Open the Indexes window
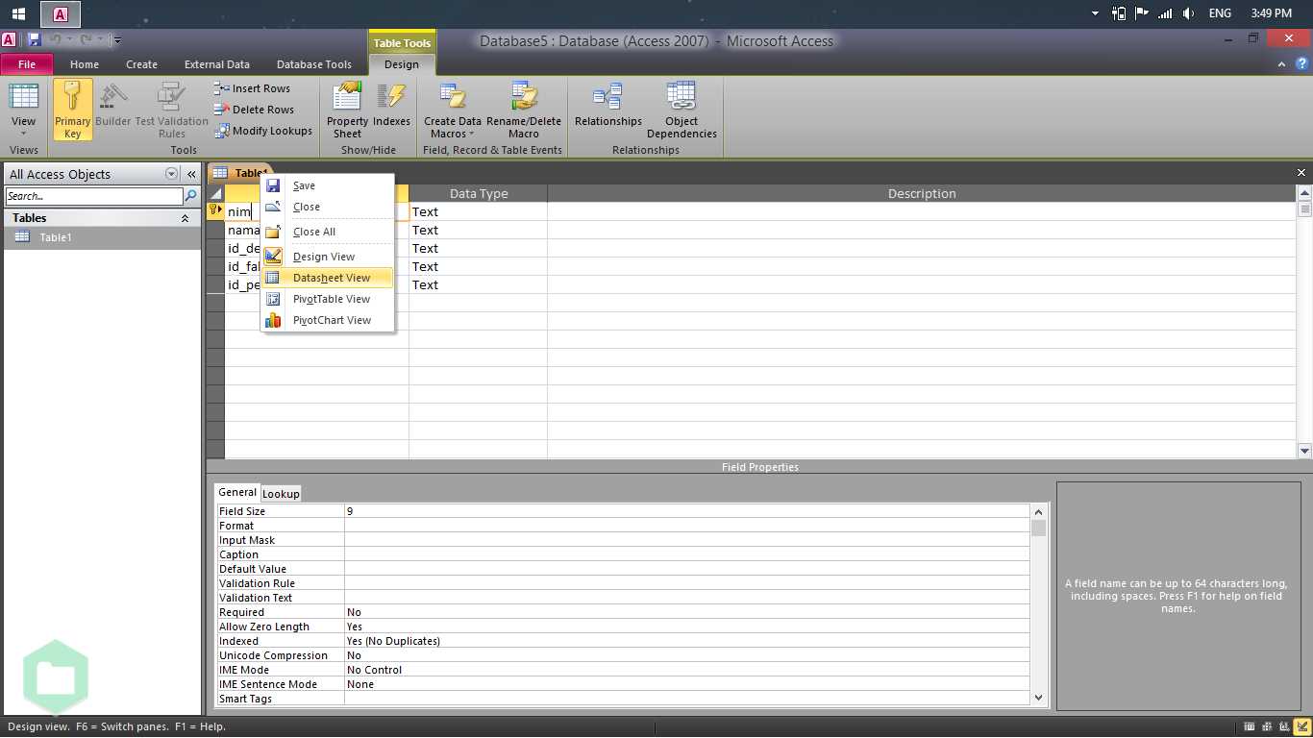 (392, 109)
